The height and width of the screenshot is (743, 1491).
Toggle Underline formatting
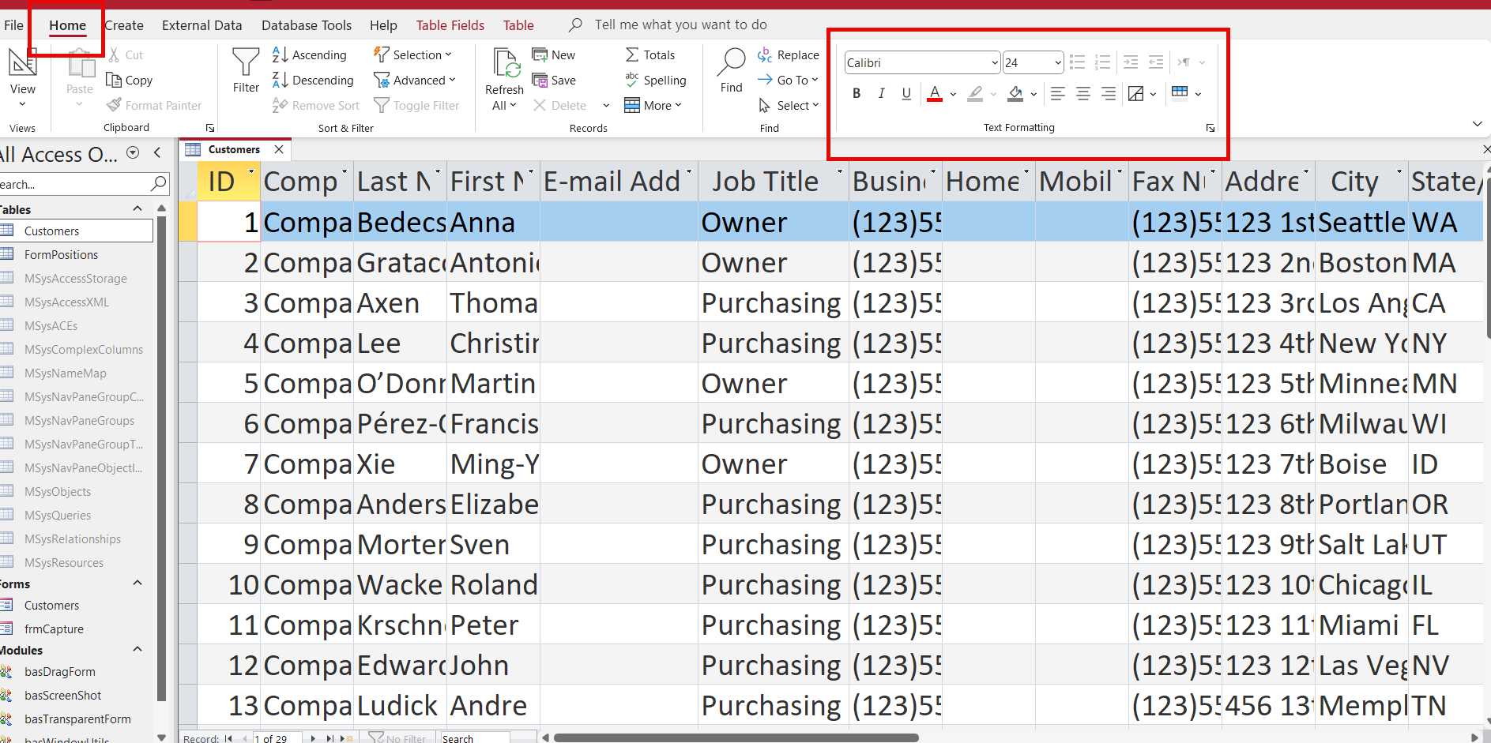tap(906, 94)
